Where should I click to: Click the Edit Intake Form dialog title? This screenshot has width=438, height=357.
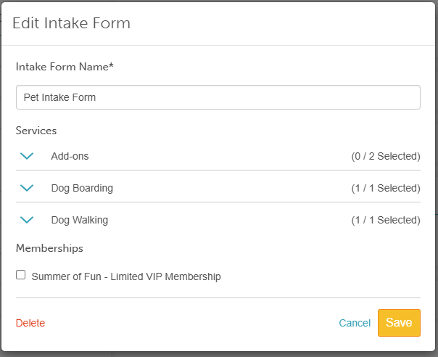(x=71, y=23)
